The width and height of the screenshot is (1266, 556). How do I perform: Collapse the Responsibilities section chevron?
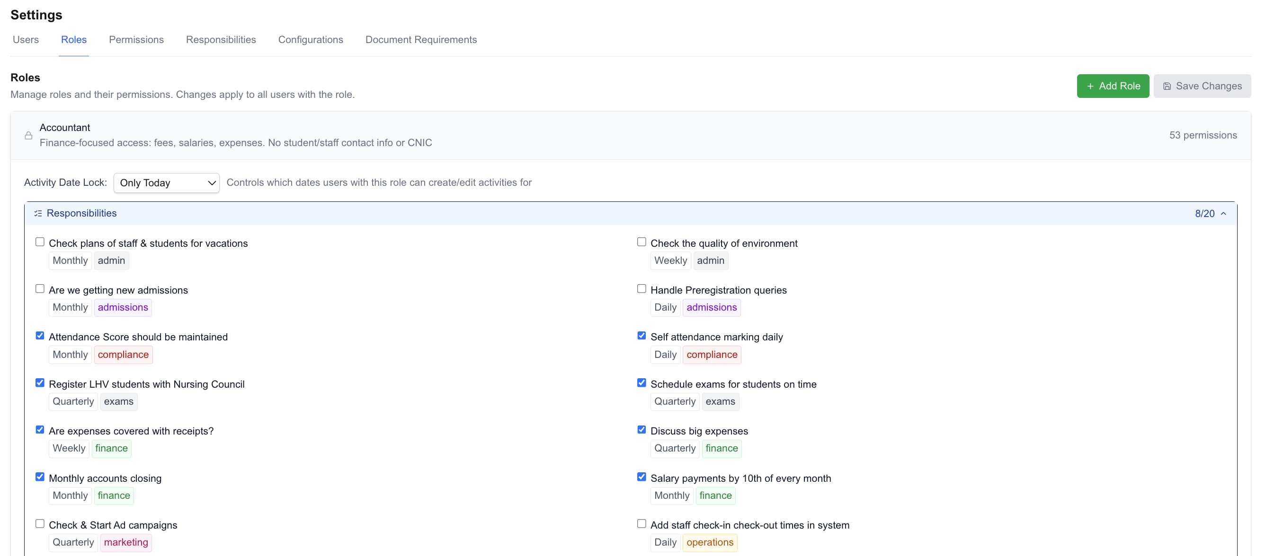1224,214
